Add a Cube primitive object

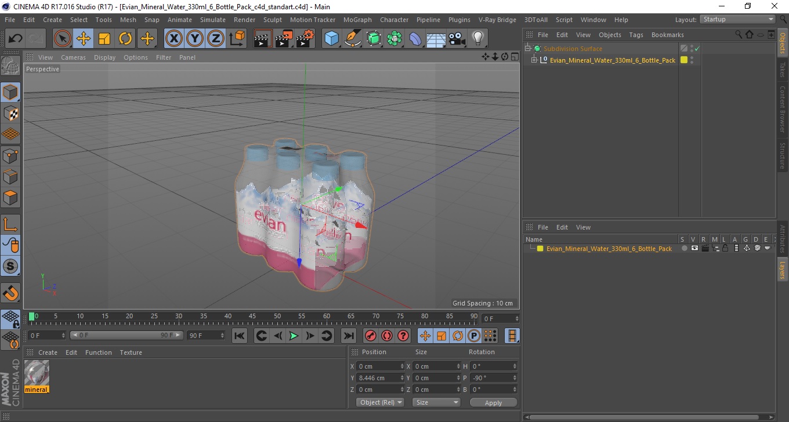coord(331,39)
